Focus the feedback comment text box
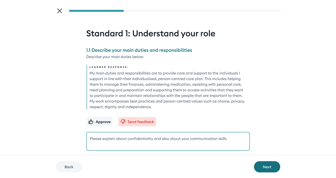The width and height of the screenshot is (336, 178). coord(168,141)
